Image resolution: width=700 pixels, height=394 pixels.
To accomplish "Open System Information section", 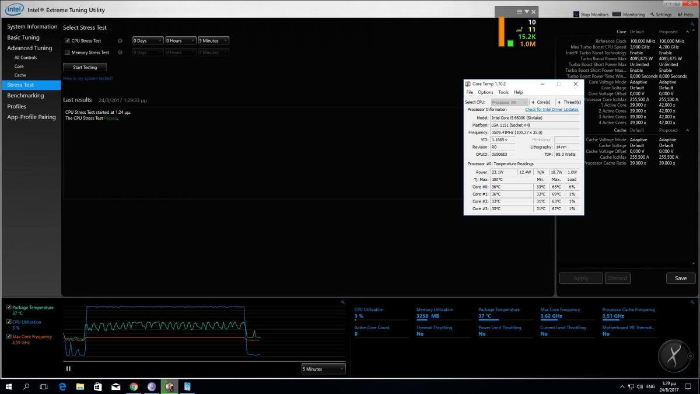I will (32, 27).
